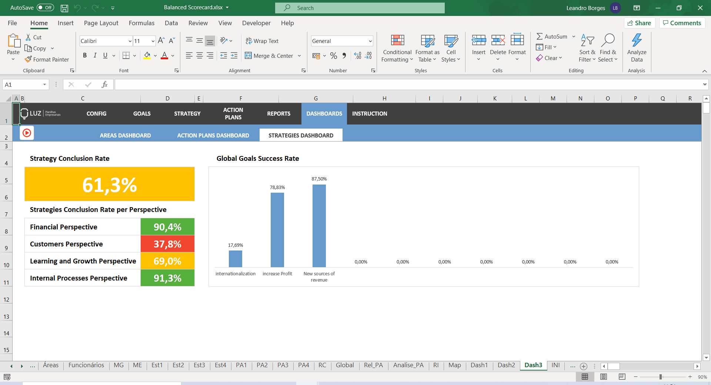The width and height of the screenshot is (711, 385).
Task: Switch to the Formulas ribbon tab
Action: (x=141, y=23)
